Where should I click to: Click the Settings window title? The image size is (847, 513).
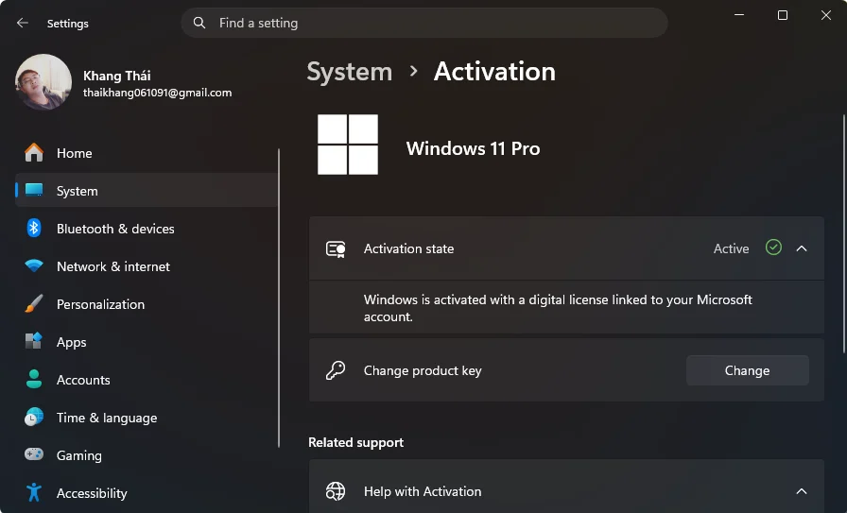[67, 24]
